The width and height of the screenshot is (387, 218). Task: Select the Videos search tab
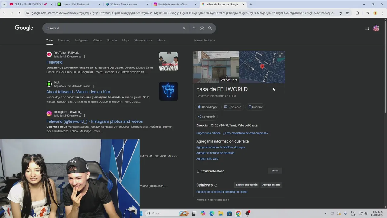click(97, 40)
